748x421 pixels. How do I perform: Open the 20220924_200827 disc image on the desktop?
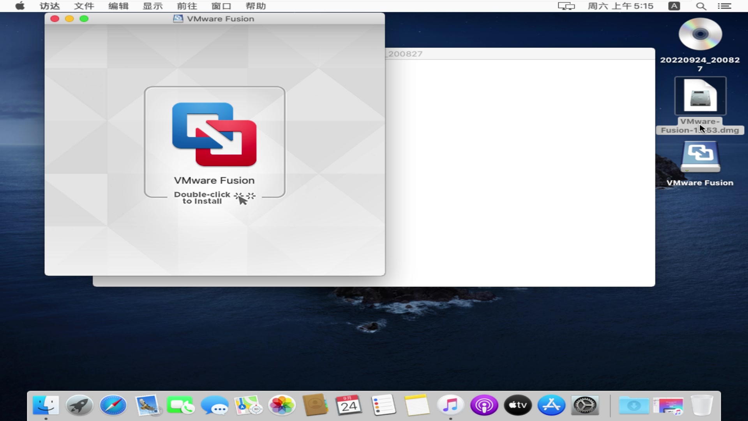(x=700, y=34)
